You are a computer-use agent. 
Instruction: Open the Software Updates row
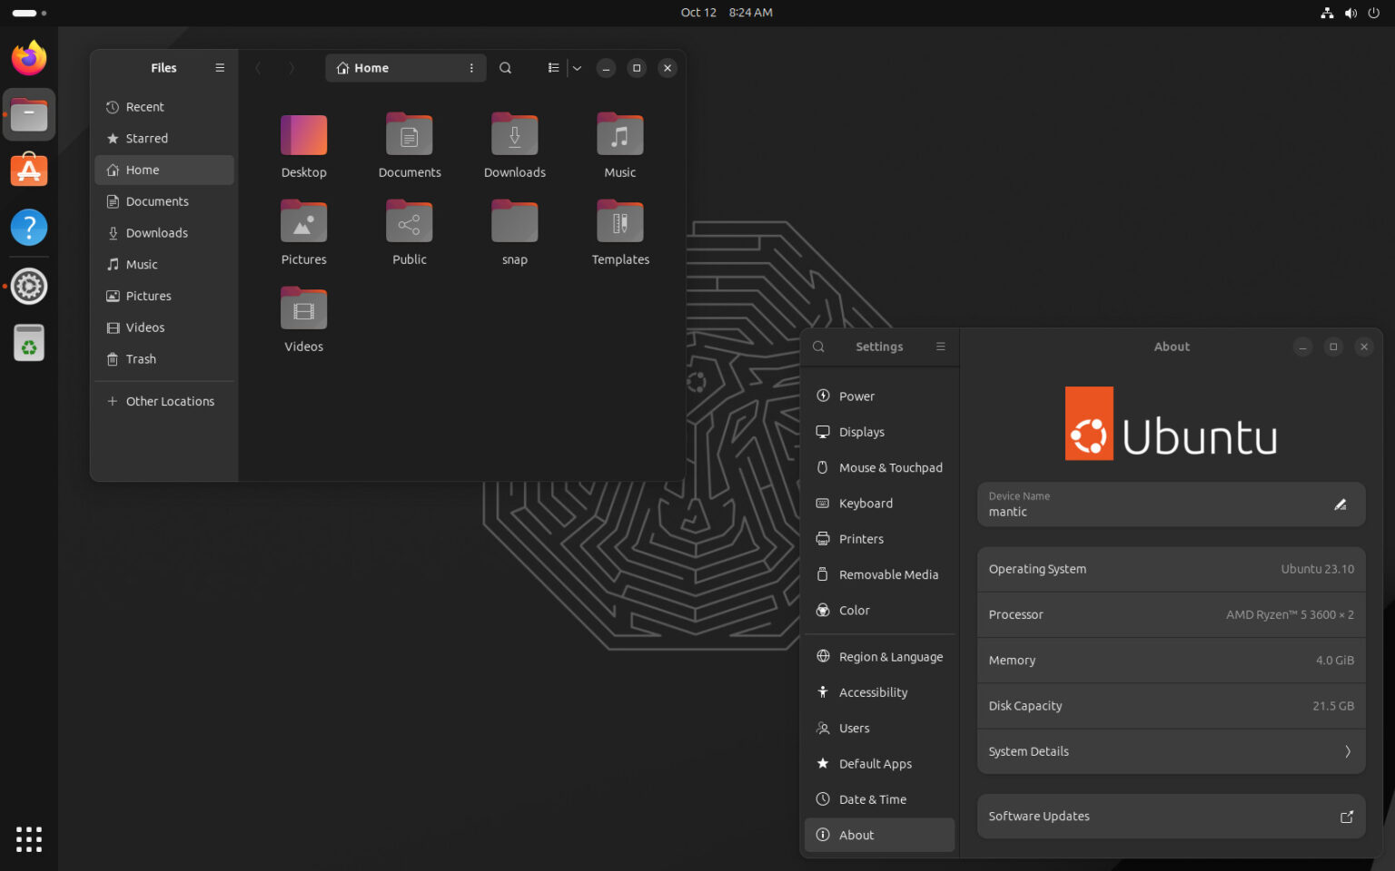click(1171, 816)
